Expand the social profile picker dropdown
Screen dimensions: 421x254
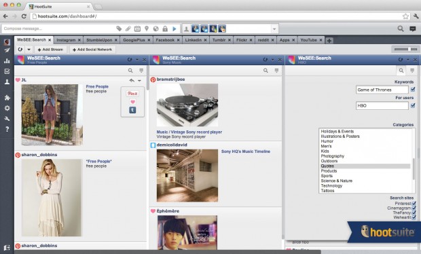(274, 29)
